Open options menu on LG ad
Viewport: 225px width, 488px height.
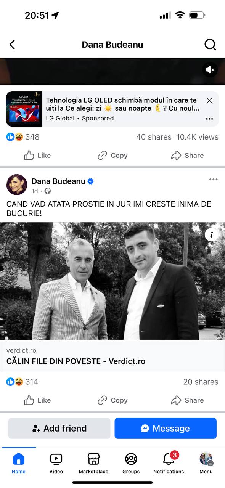click(209, 119)
